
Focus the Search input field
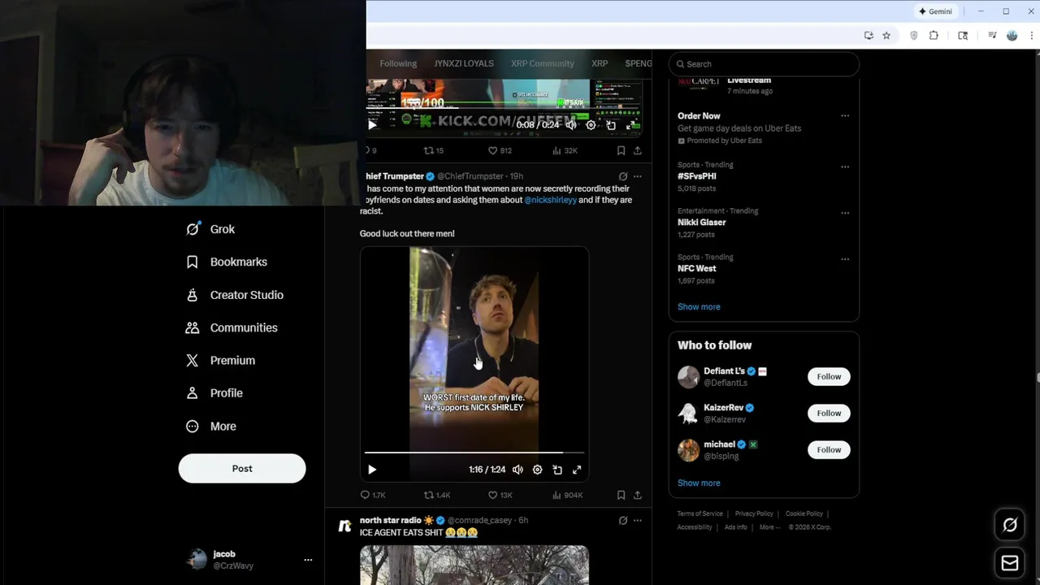764,64
